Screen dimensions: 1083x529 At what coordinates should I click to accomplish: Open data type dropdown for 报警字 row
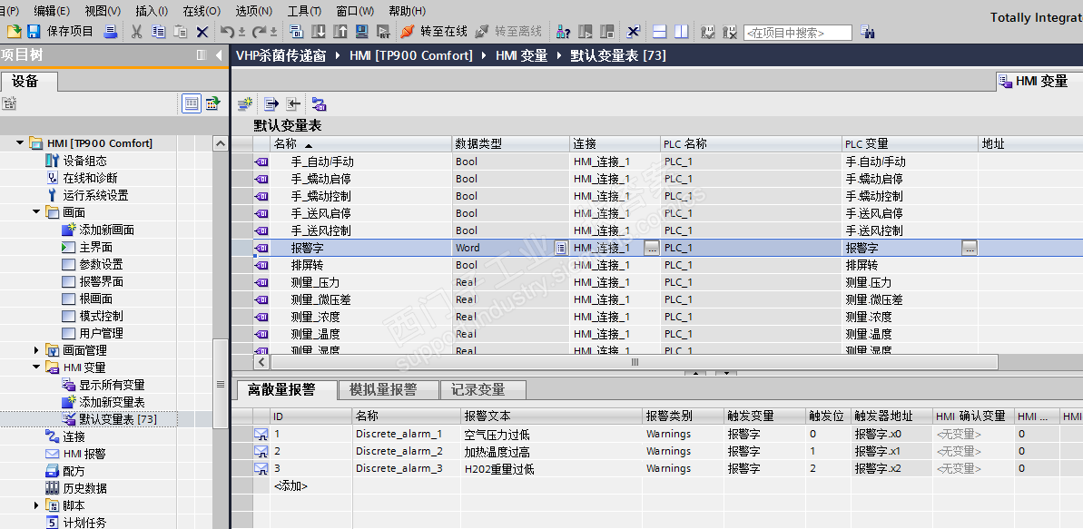562,248
